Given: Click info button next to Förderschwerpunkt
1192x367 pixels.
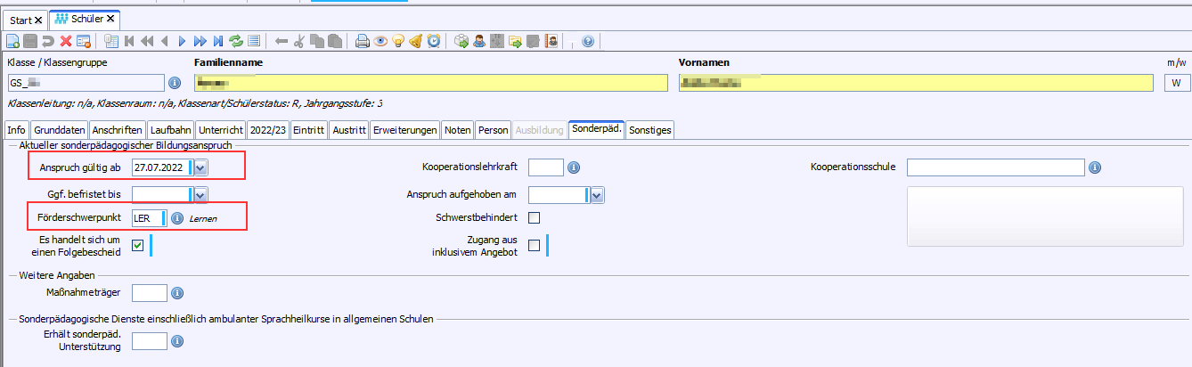Looking at the screenshot, I should [x=176, y=218].
